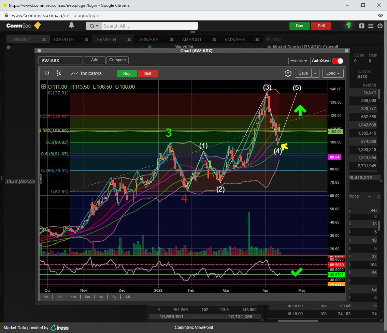Click the green lightbulb status icon

pos(348,26)
